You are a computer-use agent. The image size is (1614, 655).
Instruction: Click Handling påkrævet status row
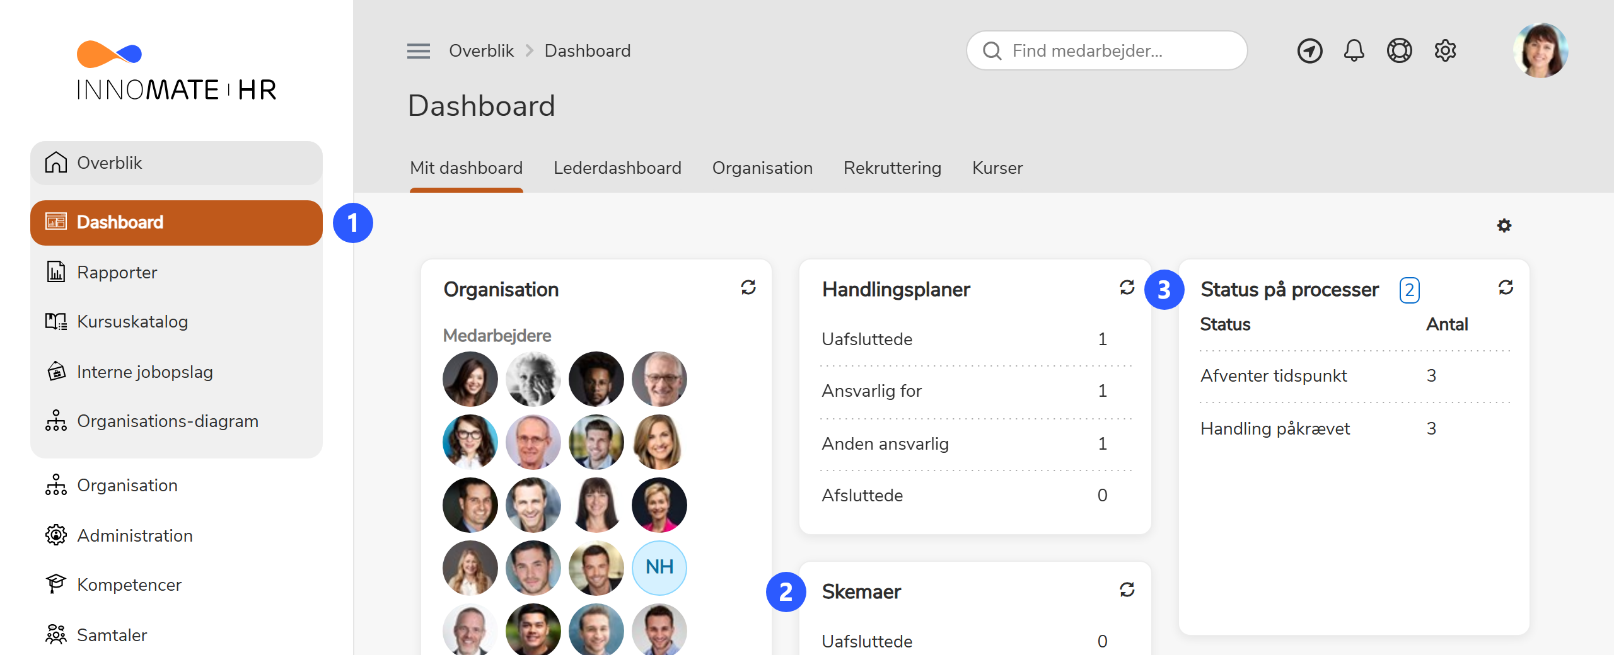tap(1354, 429)
